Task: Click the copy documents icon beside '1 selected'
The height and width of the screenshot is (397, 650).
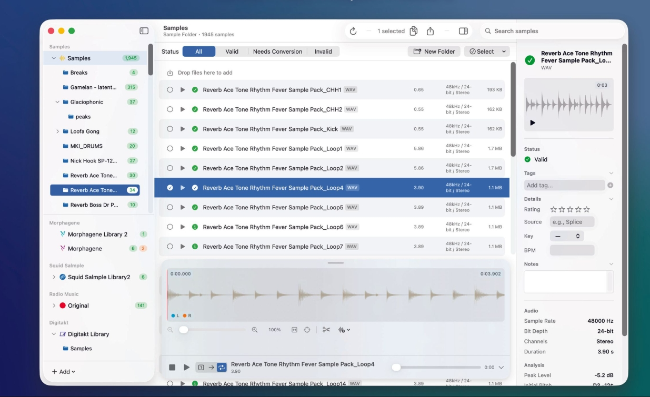Action: (414, 31)
